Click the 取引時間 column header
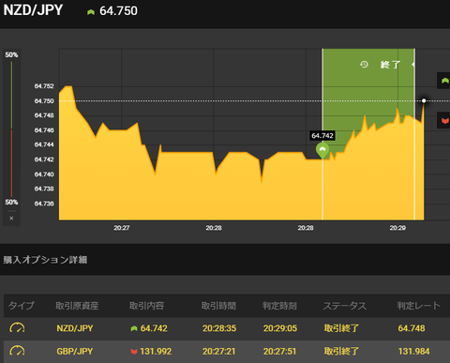Viewport: 450px width, 363px height. [x=218, y=306]
